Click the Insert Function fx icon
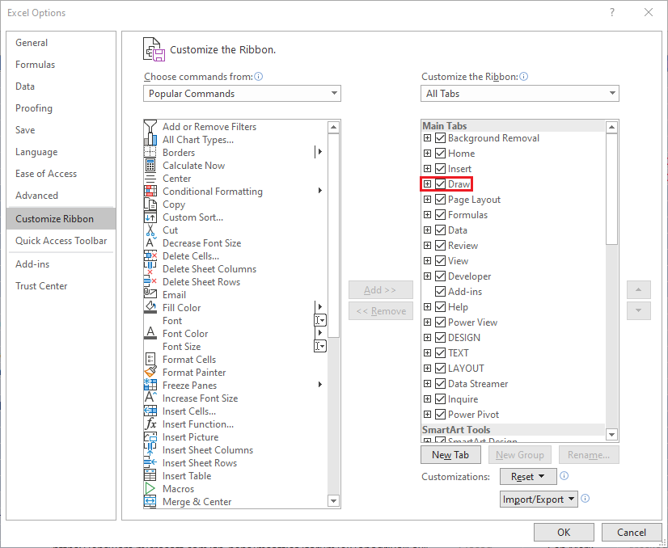The image size is (668, 548). point(150,424)
